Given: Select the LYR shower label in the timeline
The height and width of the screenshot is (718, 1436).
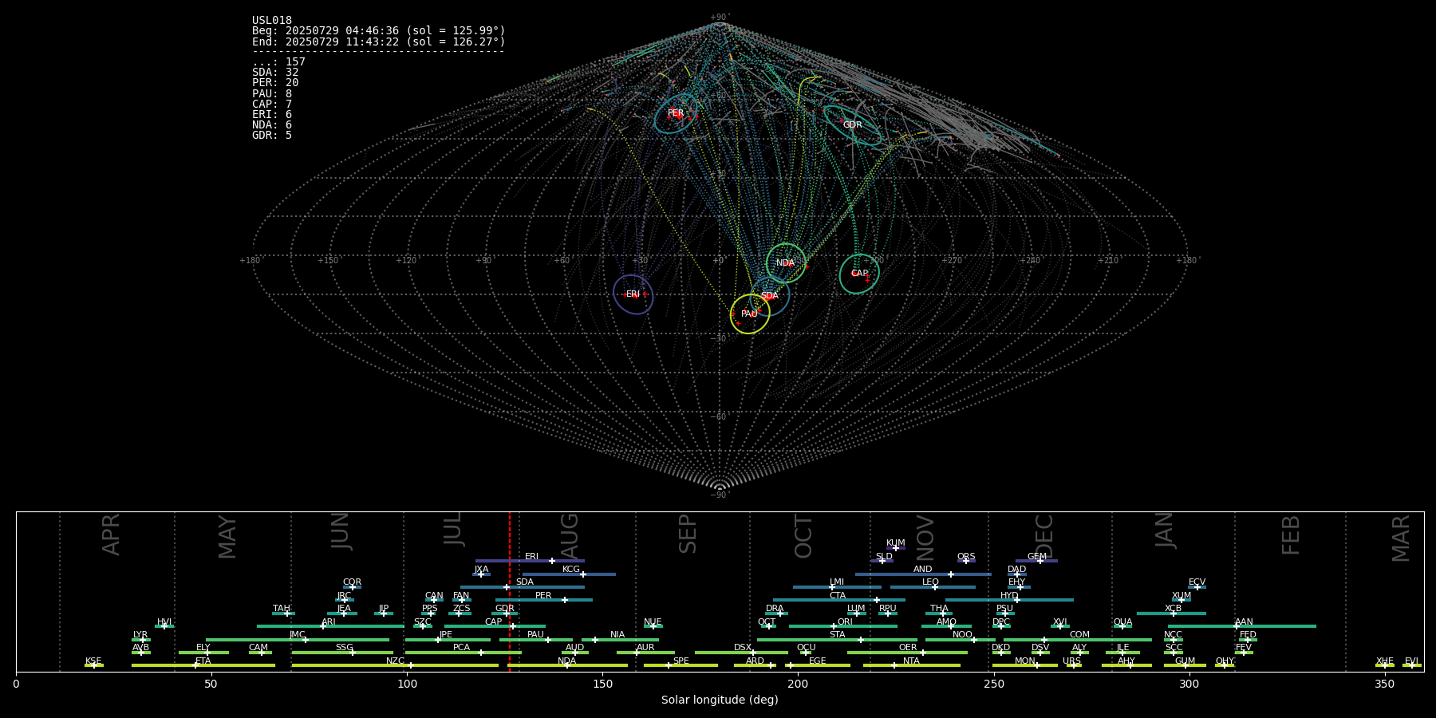Looking at the screenshot, I should coord(140,635).
